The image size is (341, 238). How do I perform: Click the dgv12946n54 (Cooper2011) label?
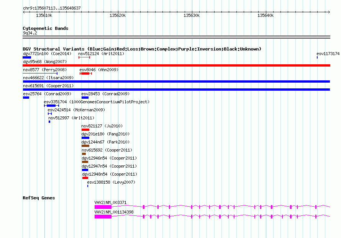point(110,158)
